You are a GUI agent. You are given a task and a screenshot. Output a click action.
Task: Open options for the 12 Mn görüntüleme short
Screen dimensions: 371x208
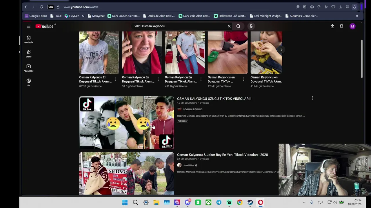[x=243, y=79]
